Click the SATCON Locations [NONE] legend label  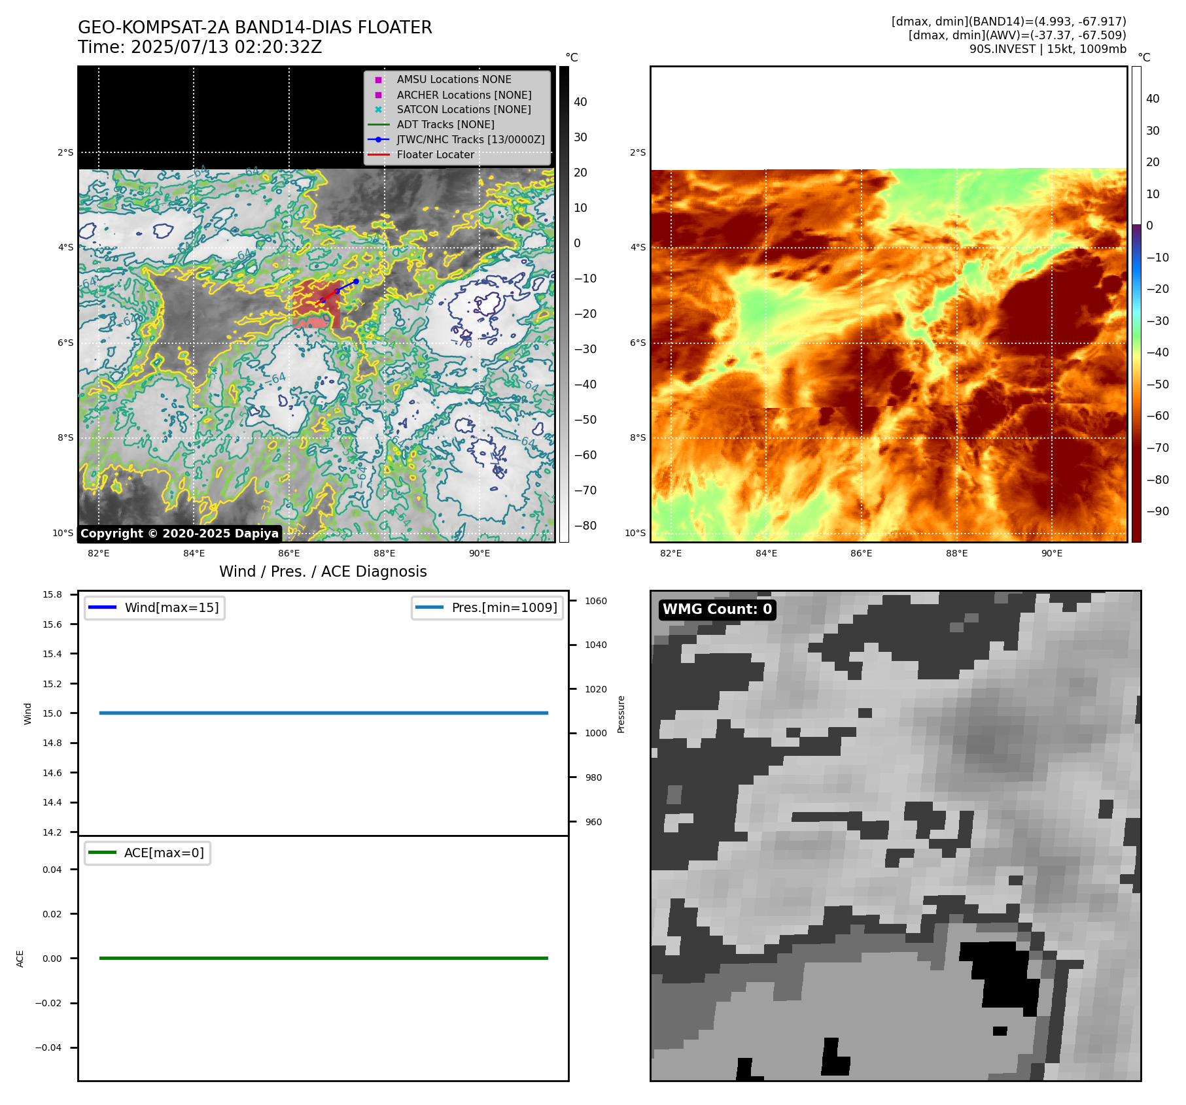coord(464,110)
